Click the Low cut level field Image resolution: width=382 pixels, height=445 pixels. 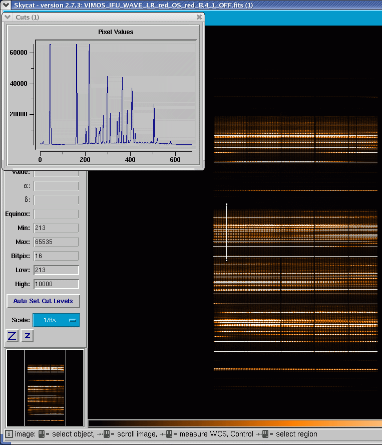(56, 270)
